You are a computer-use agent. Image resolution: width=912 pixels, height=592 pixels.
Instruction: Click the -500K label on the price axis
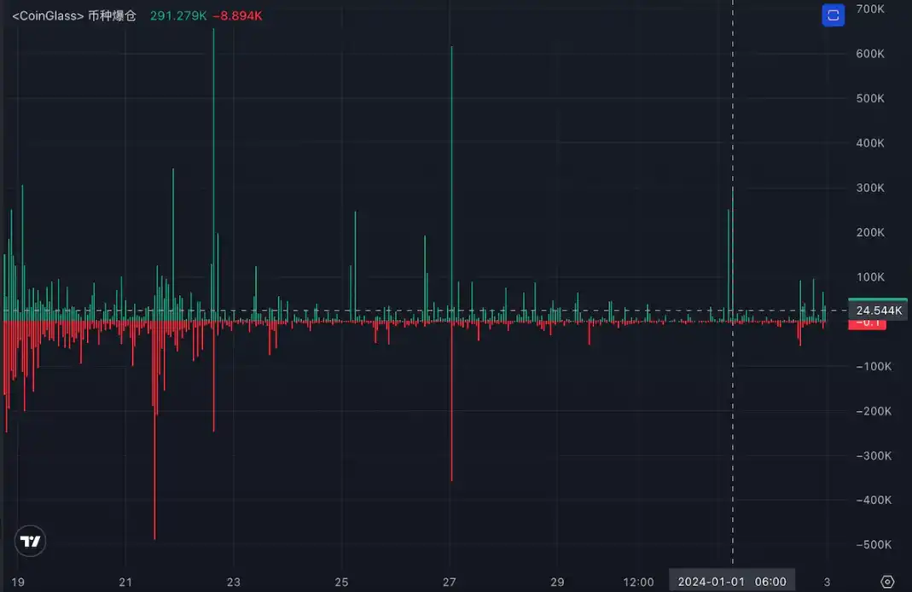coord(873,544)
